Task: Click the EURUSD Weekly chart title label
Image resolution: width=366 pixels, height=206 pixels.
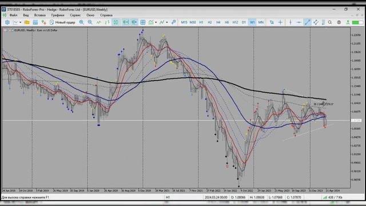Action: 35,30
